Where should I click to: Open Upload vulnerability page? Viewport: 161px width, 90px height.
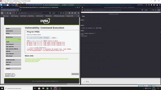(13, 51)
